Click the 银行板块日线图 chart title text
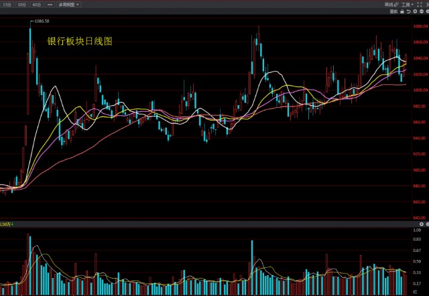This screenshot has height=296, width=429. pyautogui.click(x=79, y=41)
